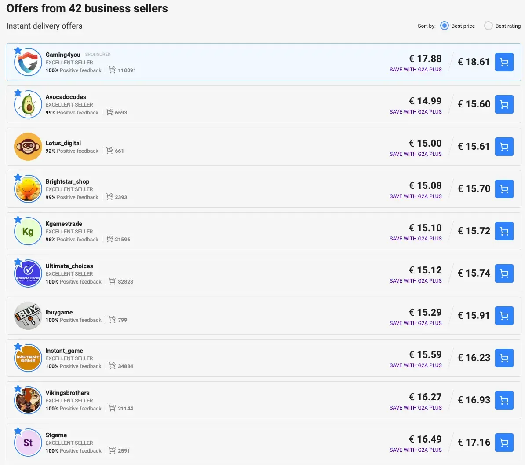
Task: Click the € 16.93 price
Action: pyautogui.click(x=474, y=400)
